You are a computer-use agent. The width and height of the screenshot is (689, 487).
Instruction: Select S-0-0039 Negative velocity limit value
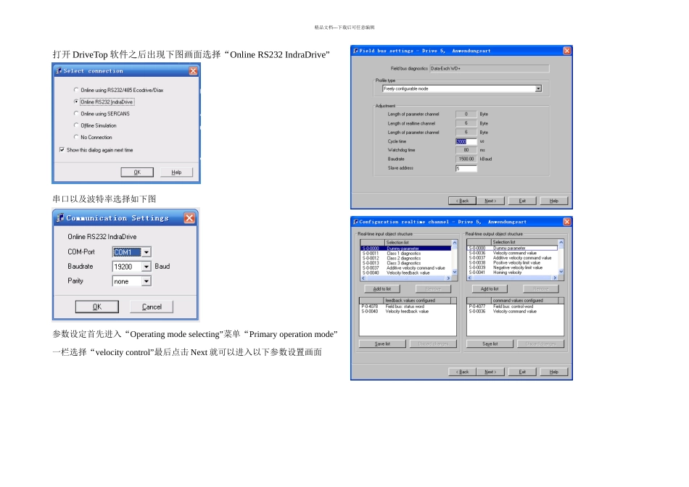[512, 267]
